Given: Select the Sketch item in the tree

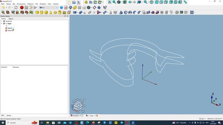Looking at the screenshot, I should point(10,28).
